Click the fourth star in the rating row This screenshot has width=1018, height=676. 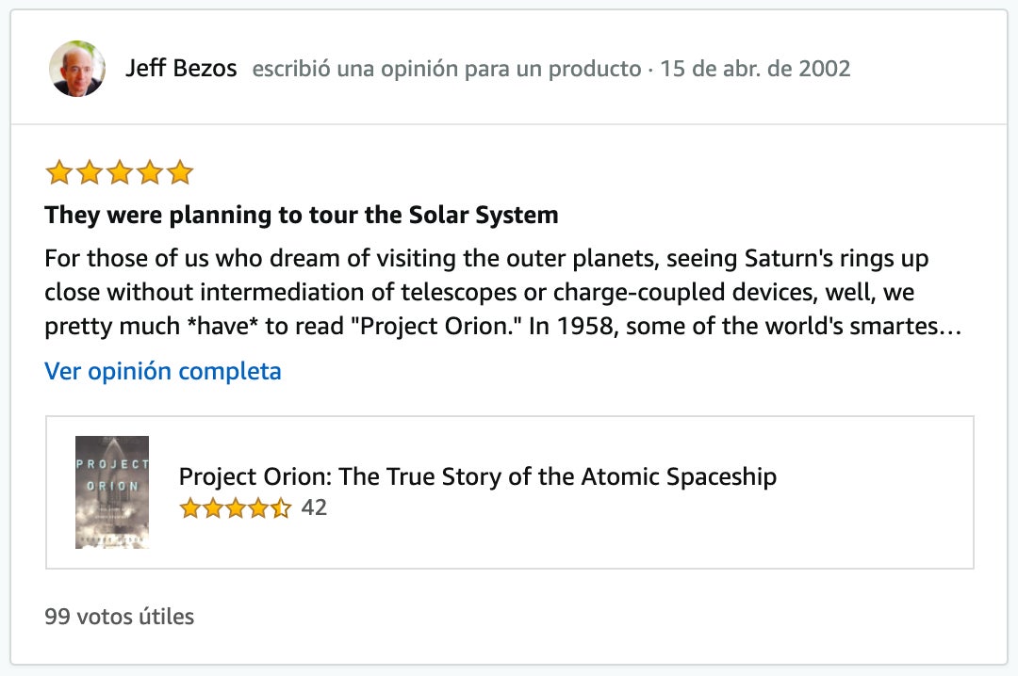pos(150,172)
